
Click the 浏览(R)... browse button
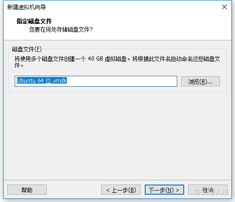(200, 81)
